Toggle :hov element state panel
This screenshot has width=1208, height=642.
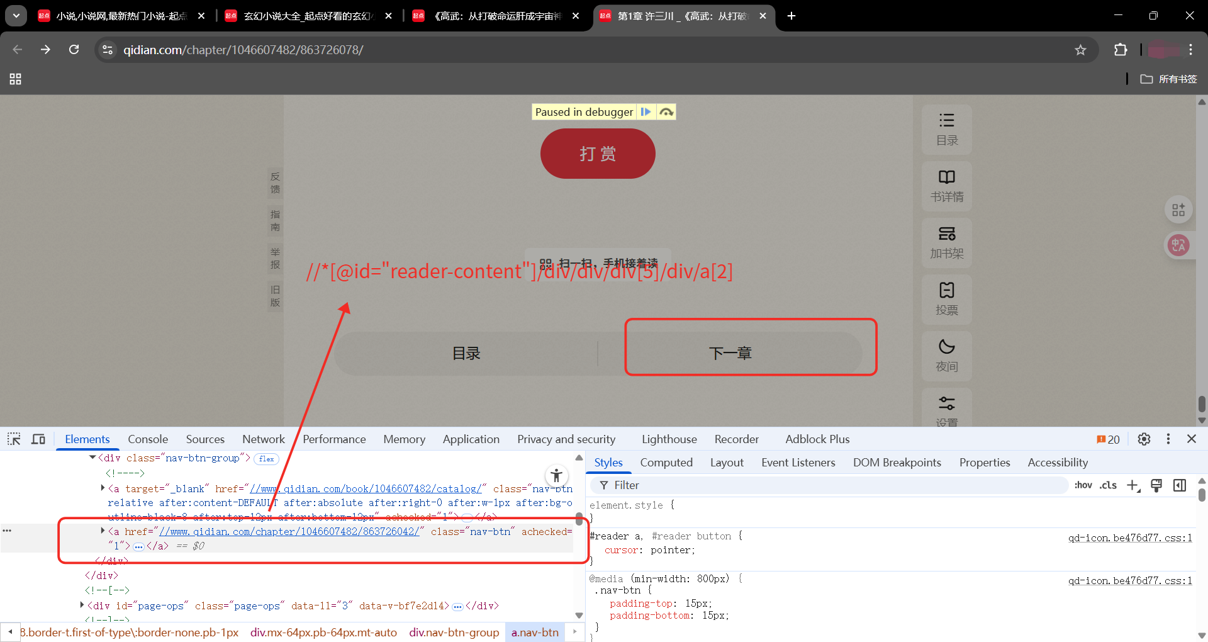click(1083, 485)
